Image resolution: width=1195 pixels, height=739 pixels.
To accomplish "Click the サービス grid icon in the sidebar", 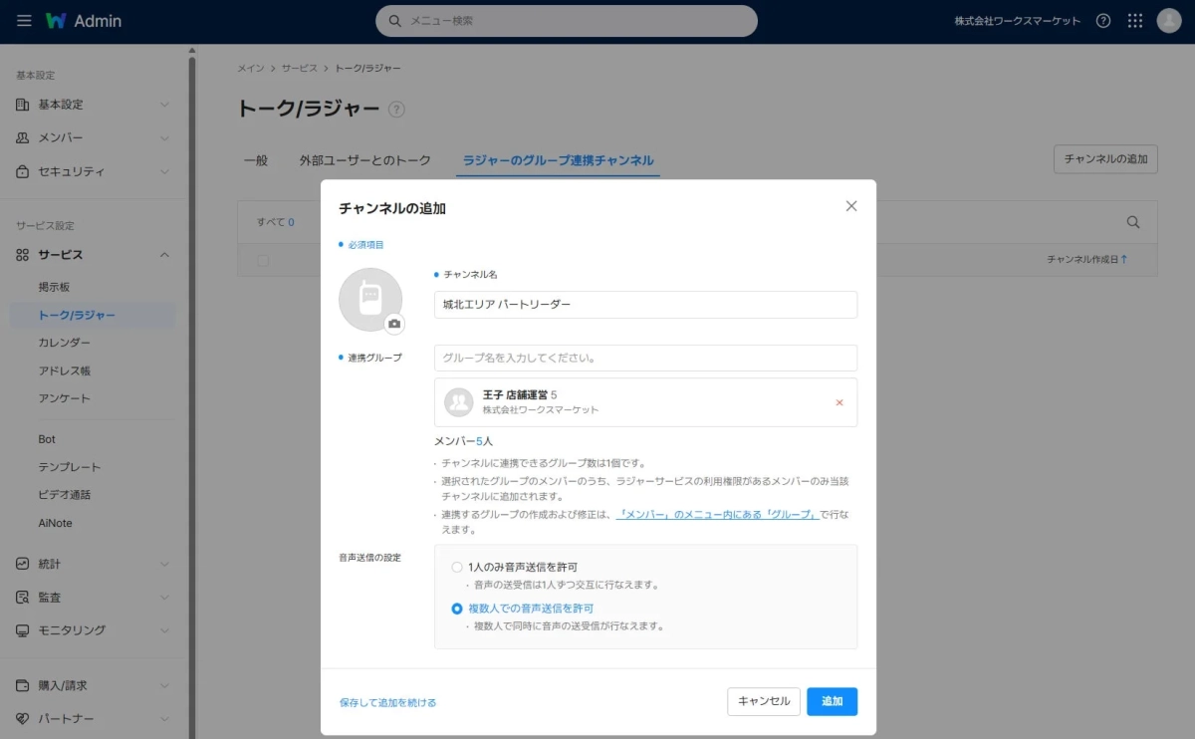I will (22, 254).
